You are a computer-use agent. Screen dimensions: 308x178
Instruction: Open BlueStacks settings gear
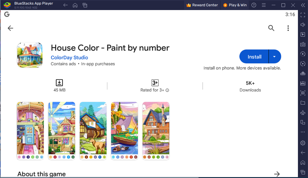[x=303, y=143]
